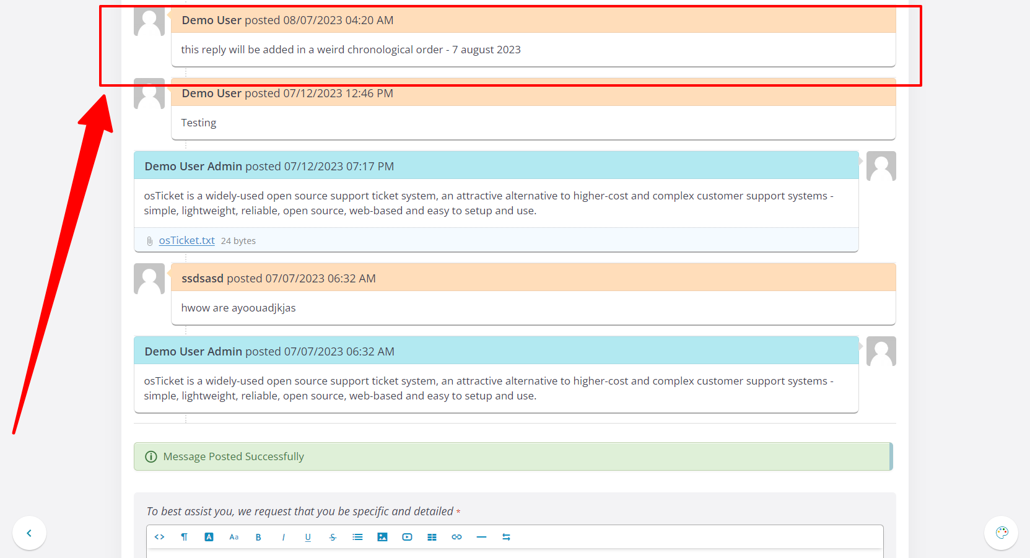Click the back chevron round button
This screenshot has height=558, width=1030.
[29, 533]
